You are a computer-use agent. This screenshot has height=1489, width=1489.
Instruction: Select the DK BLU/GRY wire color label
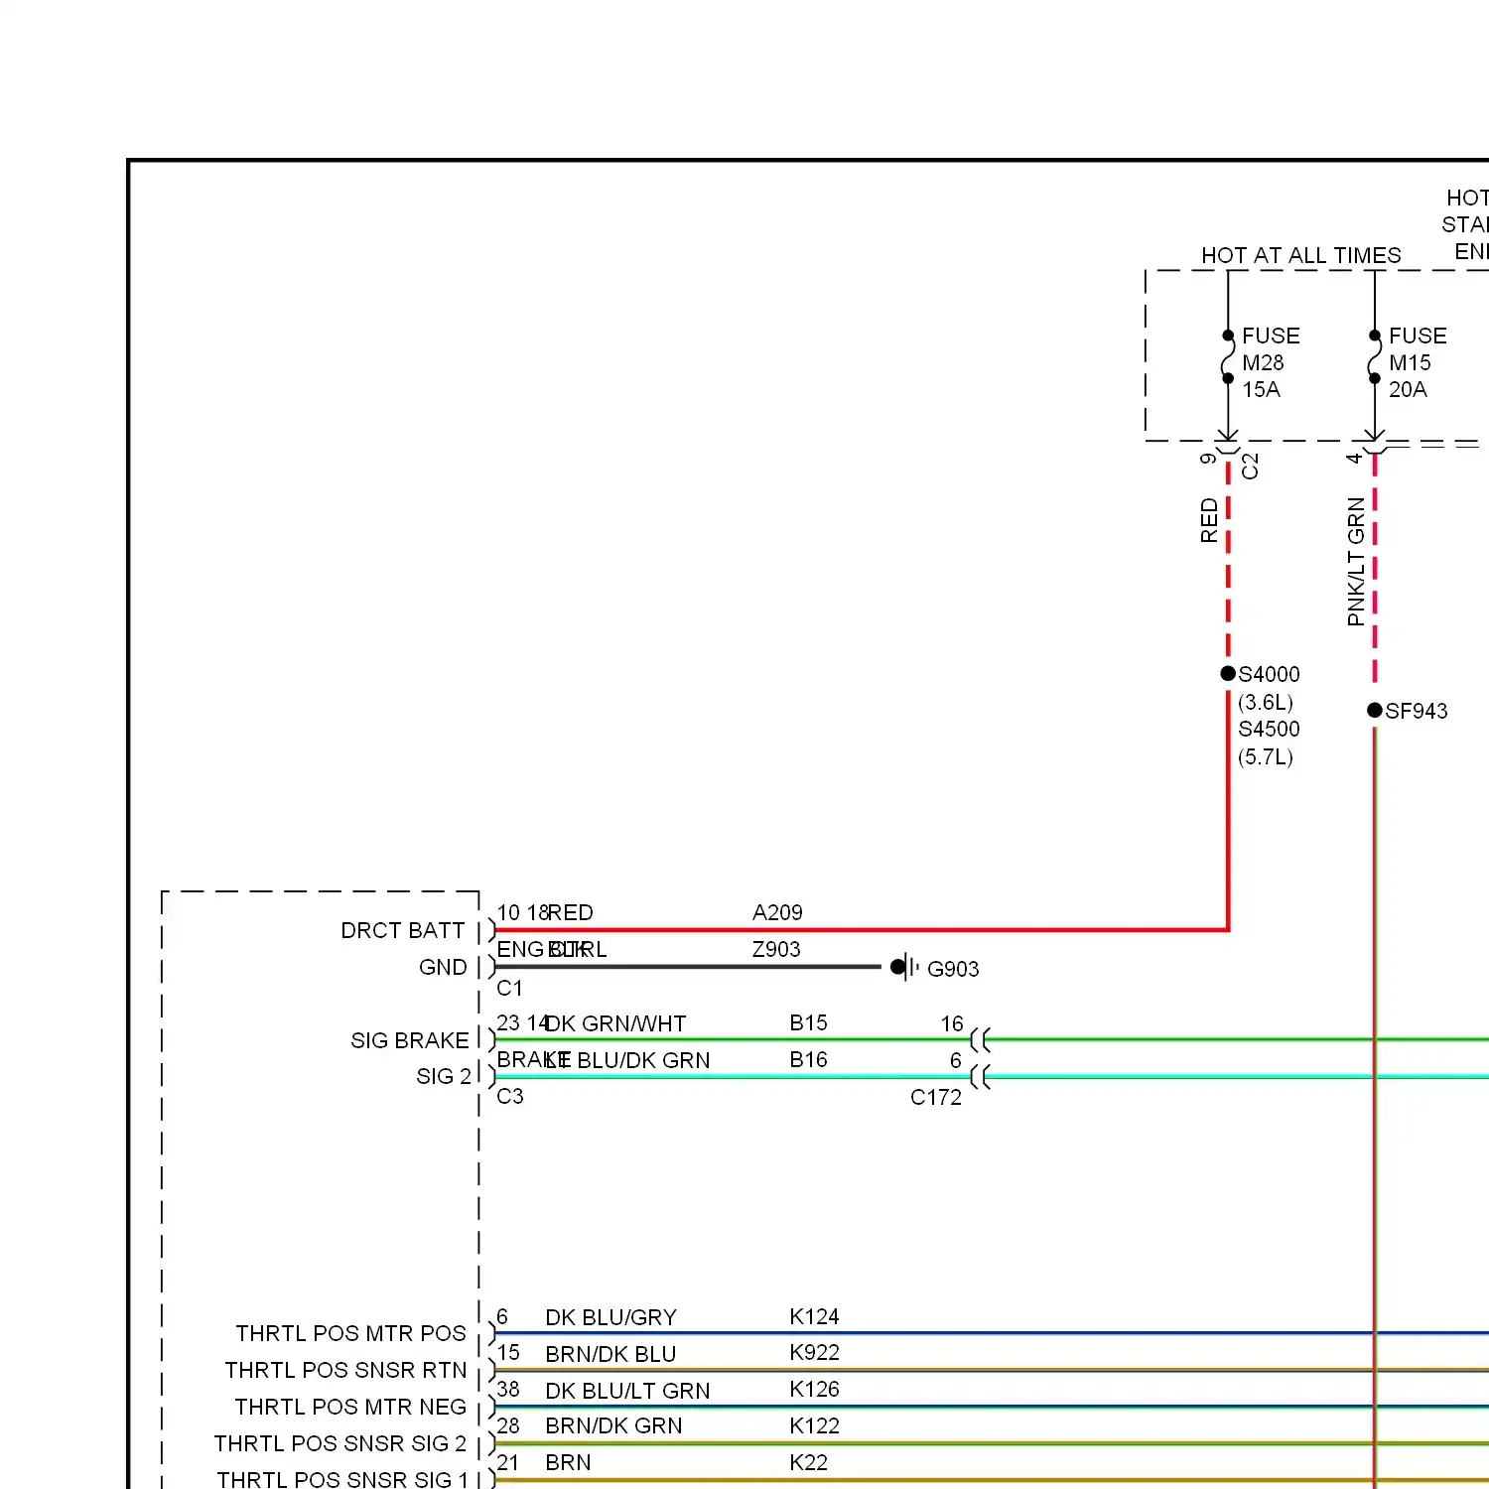610,1317
